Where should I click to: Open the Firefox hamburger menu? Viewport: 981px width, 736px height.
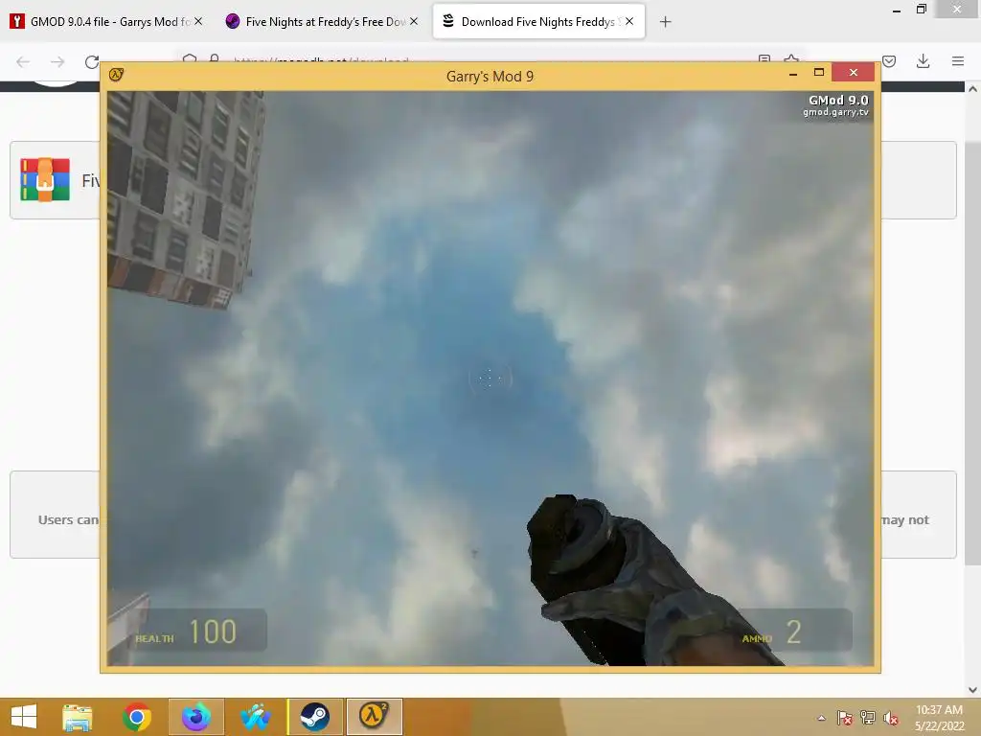click(x=957, y=61)
